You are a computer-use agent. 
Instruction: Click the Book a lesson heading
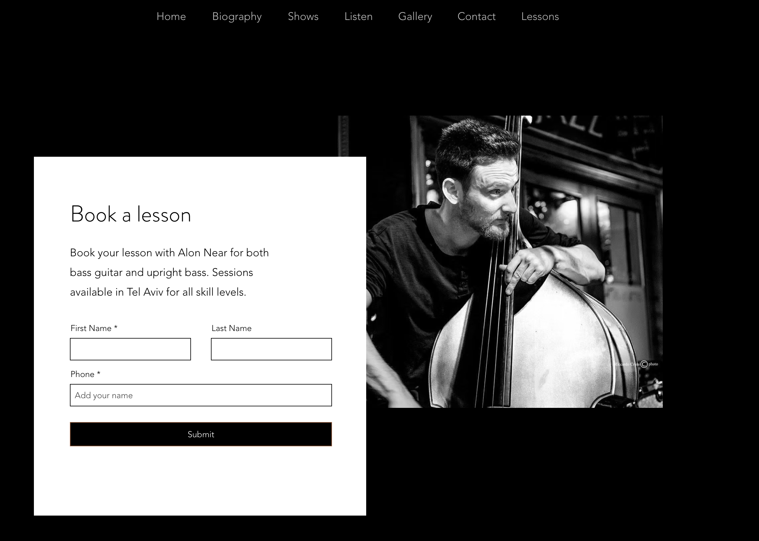pos(131,214)
